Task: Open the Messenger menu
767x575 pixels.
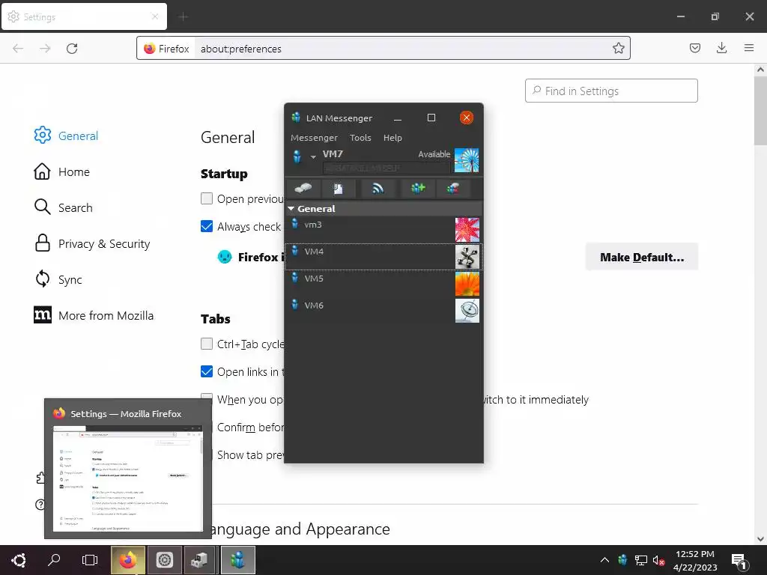Action: tap(314, 138)
